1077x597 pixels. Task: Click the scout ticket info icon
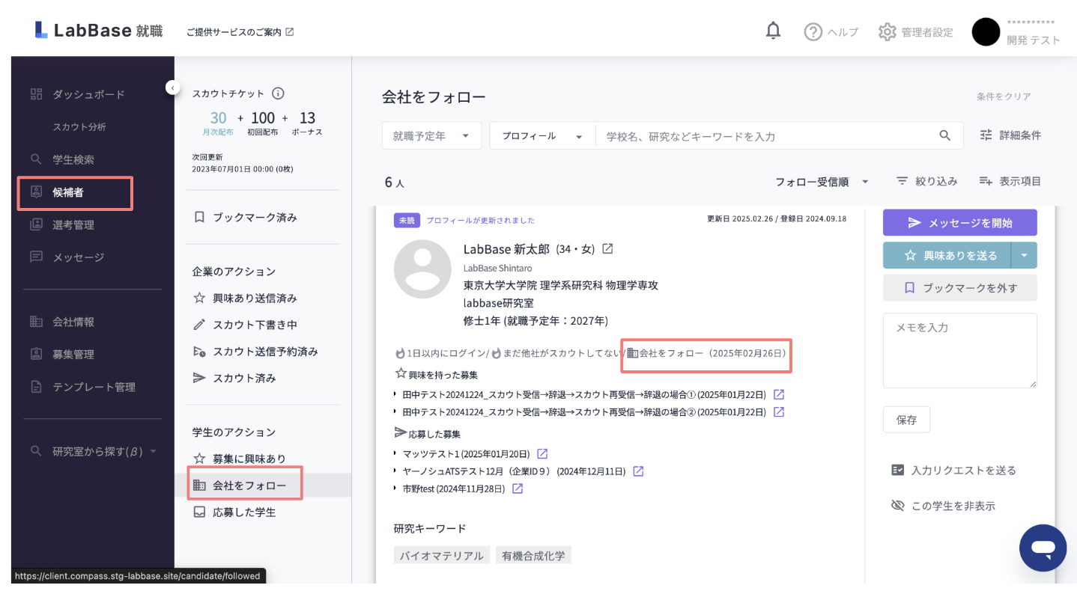(278, 94)
